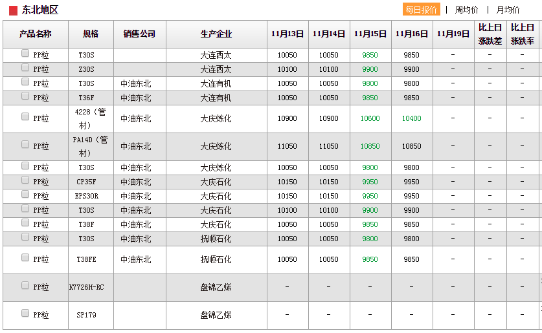Select the green 10400 price cell
Screen dimensions: 542x333
coord(412,118)
